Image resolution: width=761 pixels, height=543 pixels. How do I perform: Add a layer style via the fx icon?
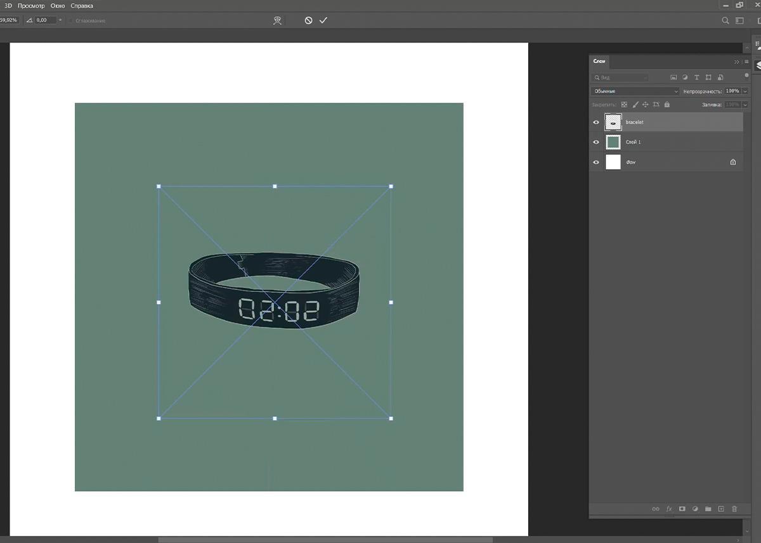(669, 509)
